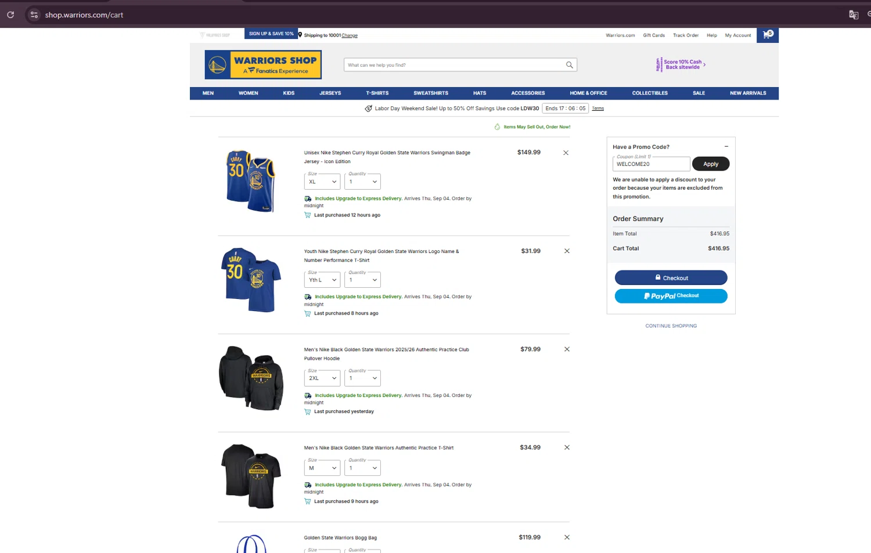
Task: Click the PayPal Checkout button
Action: pyautogui.click(x=671, y=296)
